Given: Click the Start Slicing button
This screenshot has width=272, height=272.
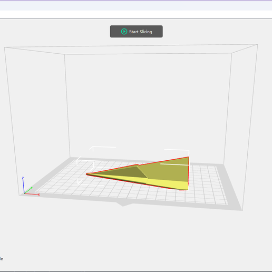Looking at the screenshot, I should [136, 32].
